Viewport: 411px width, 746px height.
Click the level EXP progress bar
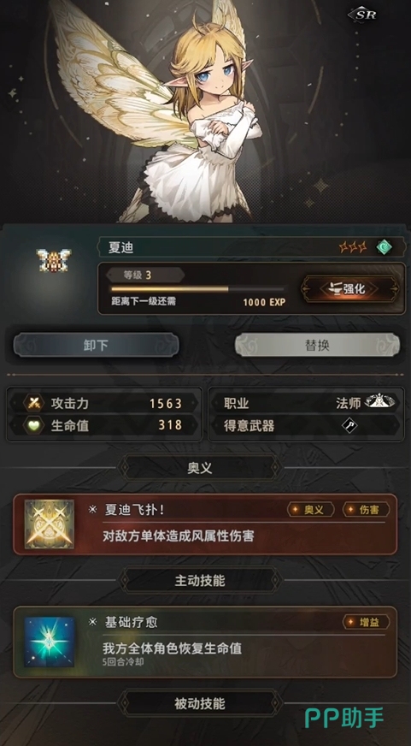198,288
